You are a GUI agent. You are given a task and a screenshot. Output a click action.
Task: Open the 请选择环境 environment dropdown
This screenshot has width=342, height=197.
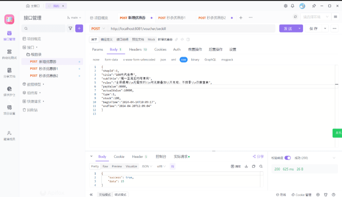click(316, 17)
